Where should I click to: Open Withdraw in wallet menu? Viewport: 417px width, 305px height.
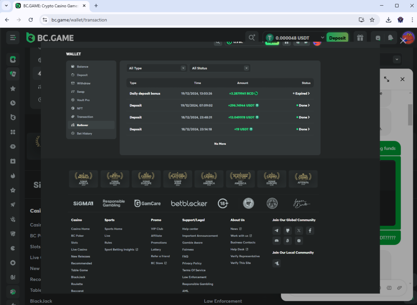tap(84, 83)
